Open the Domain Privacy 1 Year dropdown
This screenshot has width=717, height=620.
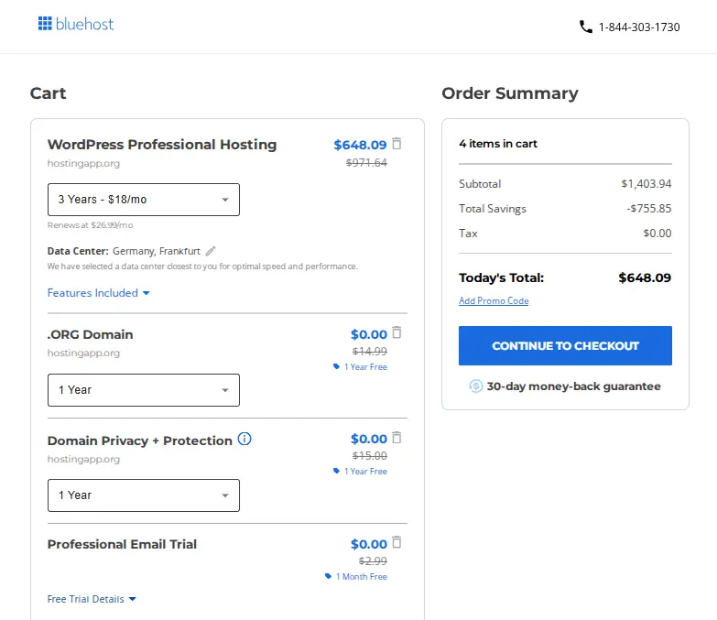[x=144, y=495]
